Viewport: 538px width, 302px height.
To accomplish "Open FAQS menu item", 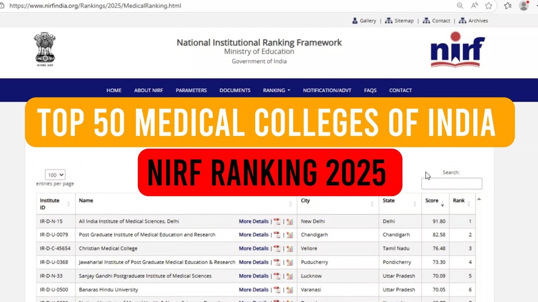I will click(370, 90).
